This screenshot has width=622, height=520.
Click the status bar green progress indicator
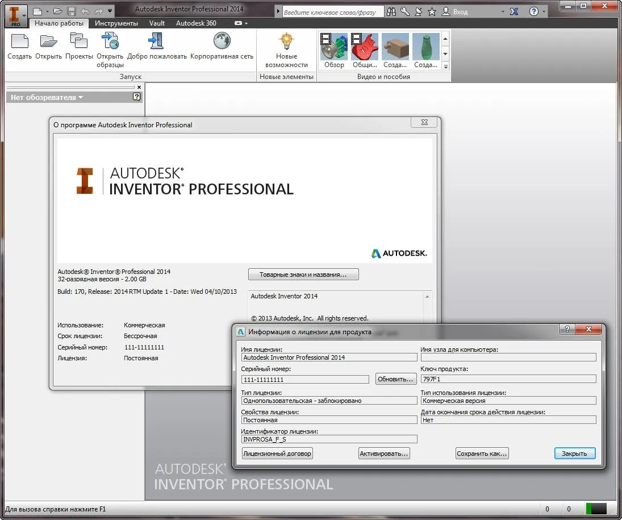[596, 509]
